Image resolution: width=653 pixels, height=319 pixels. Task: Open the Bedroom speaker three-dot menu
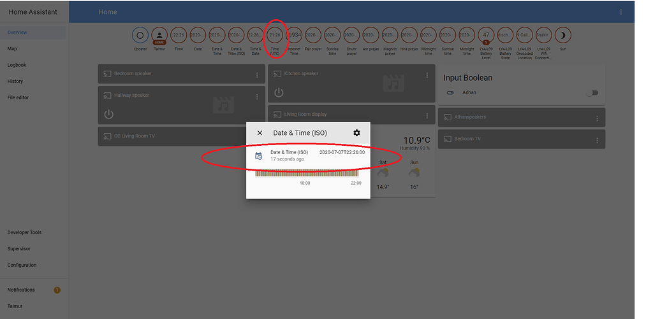pyautogui.click(x=257, y=75)
